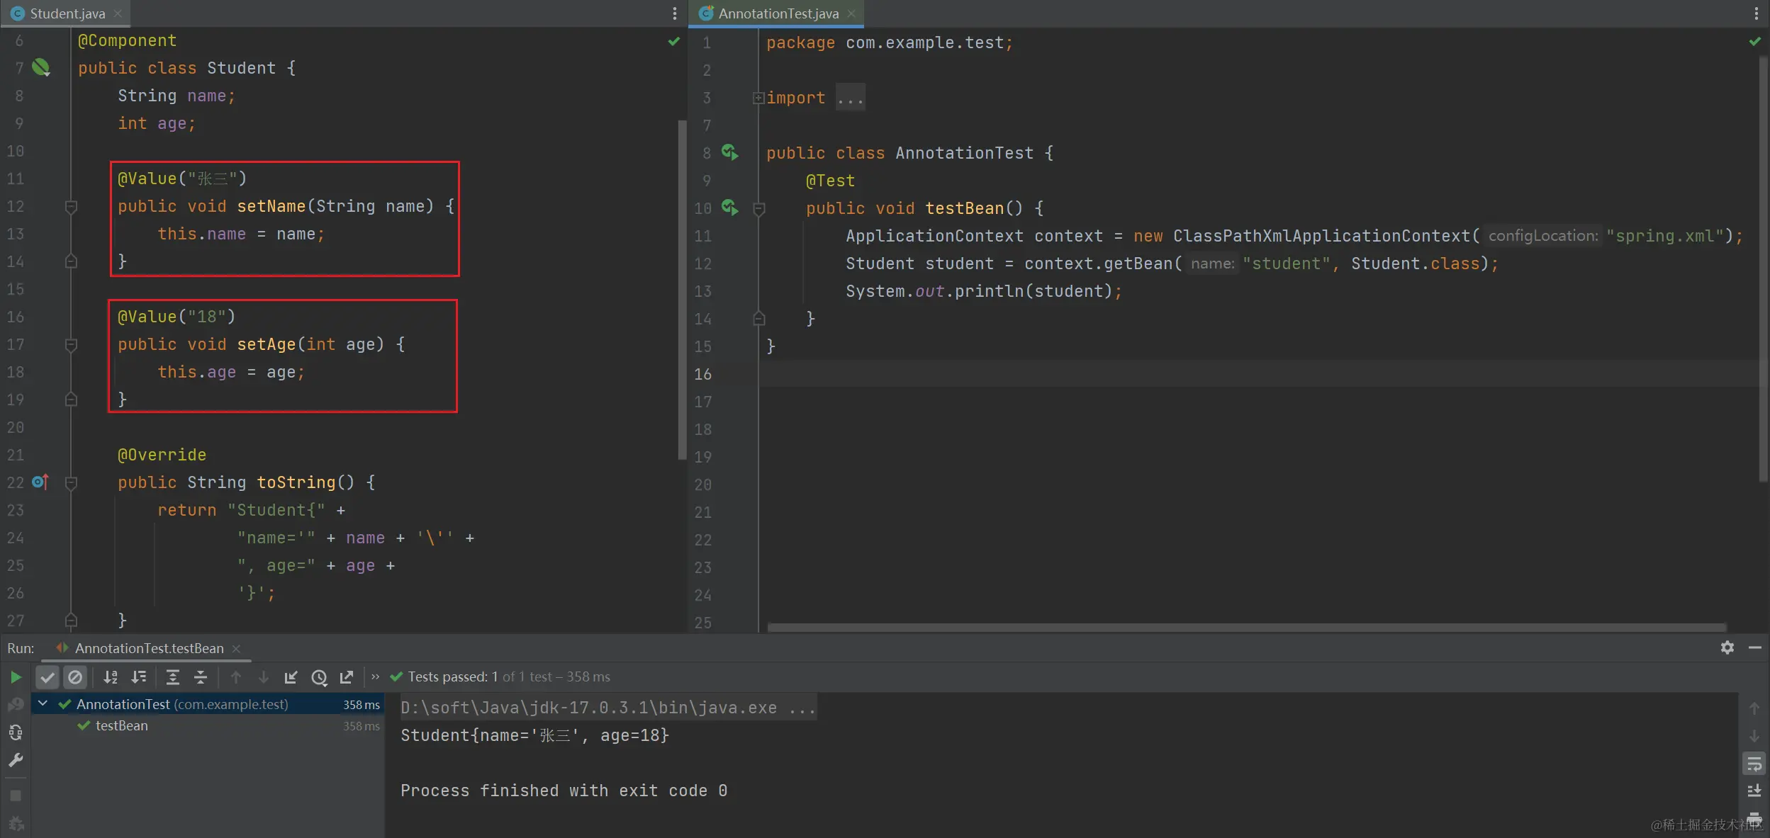Click the export test results icon
The image size is (1770, 838).
[347, 677]
